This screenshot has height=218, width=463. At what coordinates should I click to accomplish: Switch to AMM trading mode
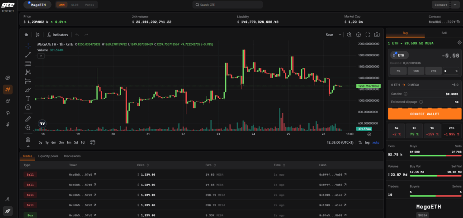61,5
